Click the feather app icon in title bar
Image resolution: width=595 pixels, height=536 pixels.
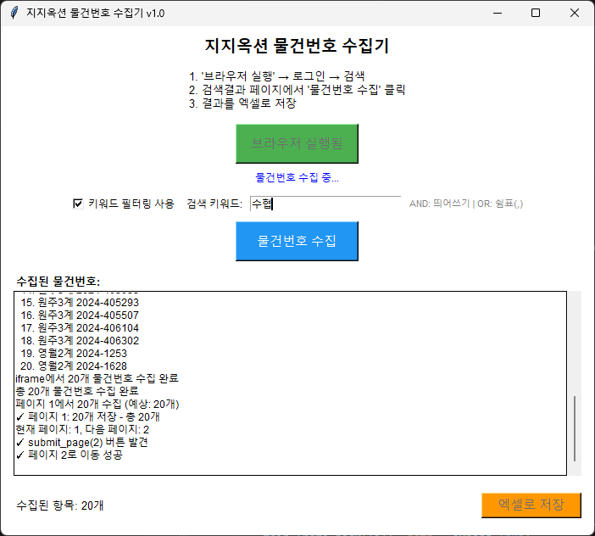click(x=14, y=13)
